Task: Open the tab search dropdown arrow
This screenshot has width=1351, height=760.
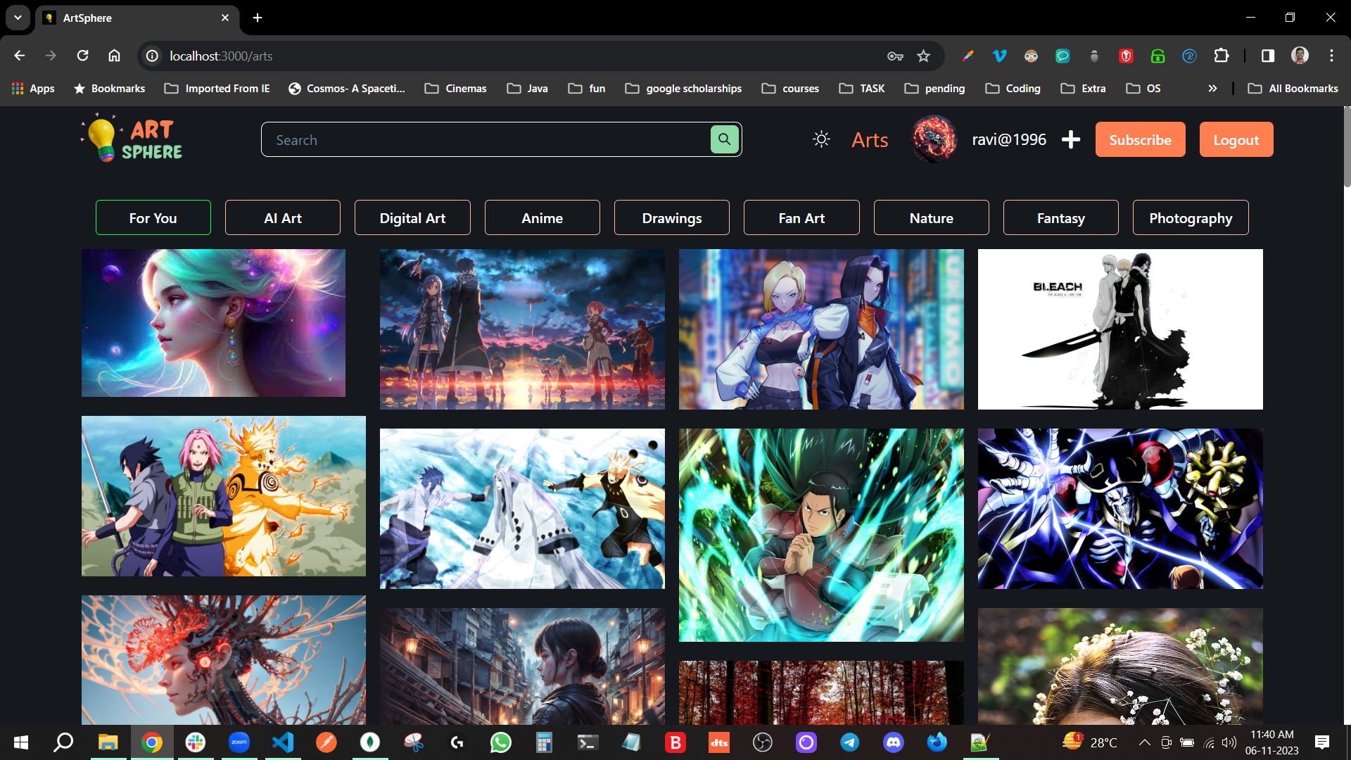Action: [x=18, y=18]
